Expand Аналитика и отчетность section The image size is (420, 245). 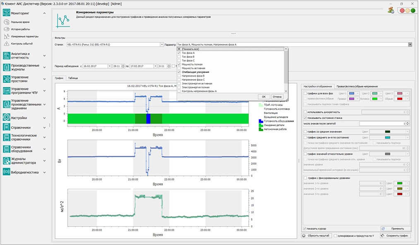point(44,56)
